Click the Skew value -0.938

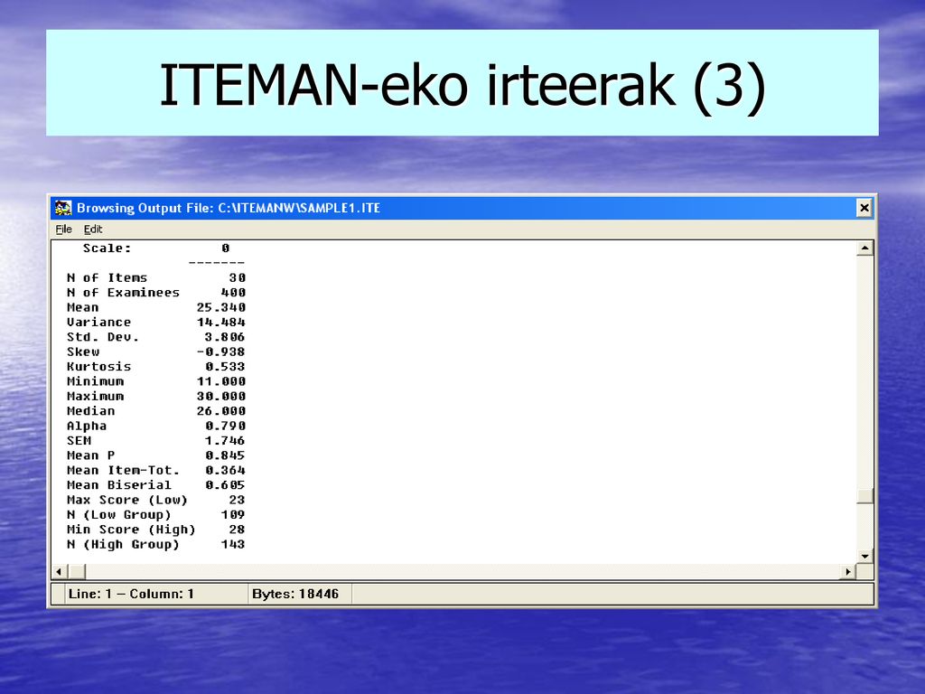coord(221,352)
